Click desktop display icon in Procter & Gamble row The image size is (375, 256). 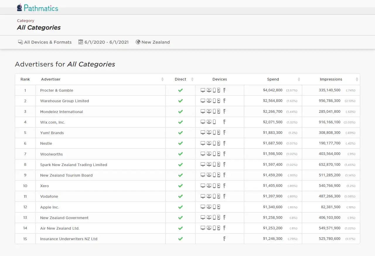coord(203,90)
